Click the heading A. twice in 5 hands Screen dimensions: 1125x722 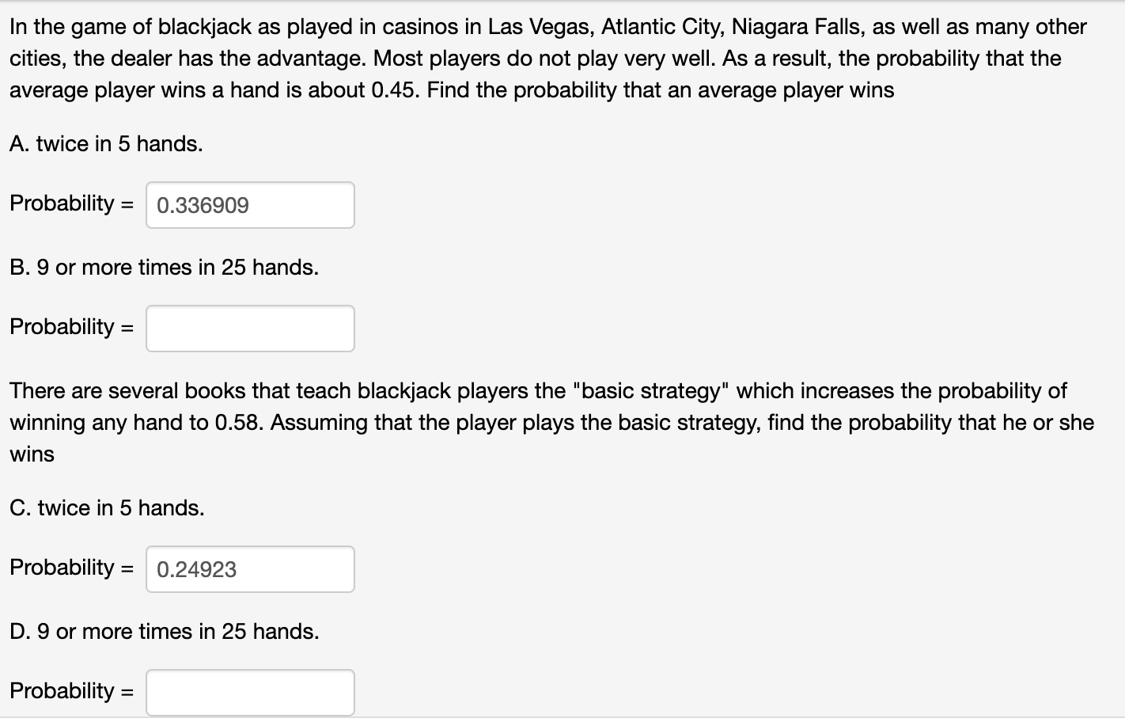click(106, 143)
